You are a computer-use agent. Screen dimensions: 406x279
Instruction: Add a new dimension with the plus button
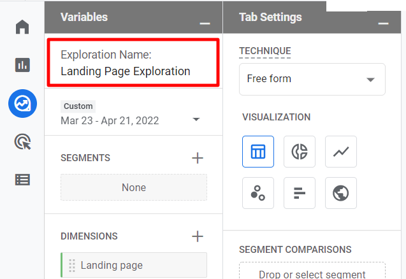click(198, 236)
